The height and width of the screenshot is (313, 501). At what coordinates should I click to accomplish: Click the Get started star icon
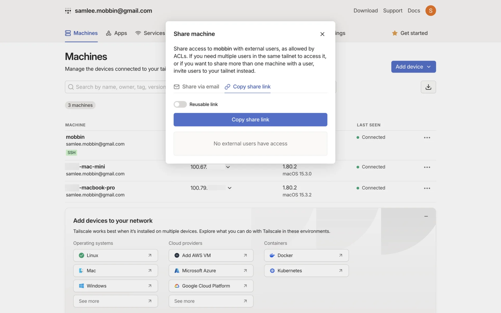pyautogui.click(x=395, y=33)
